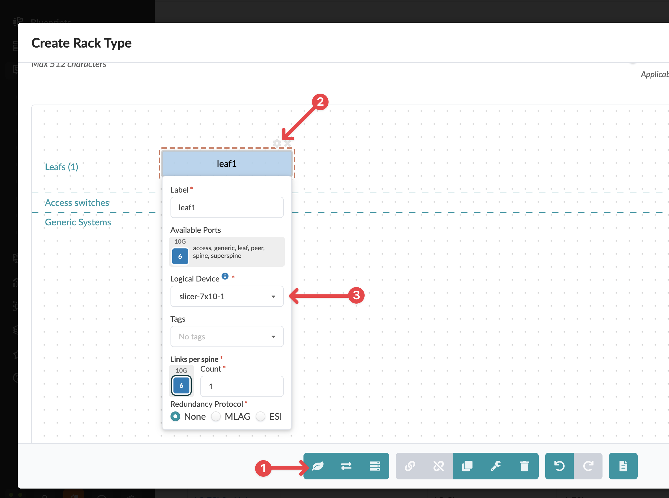Select the None redundancy protocol option
The height and width of the screenshot is (498, 669).
pyautogui.click(x=176, y=416)
